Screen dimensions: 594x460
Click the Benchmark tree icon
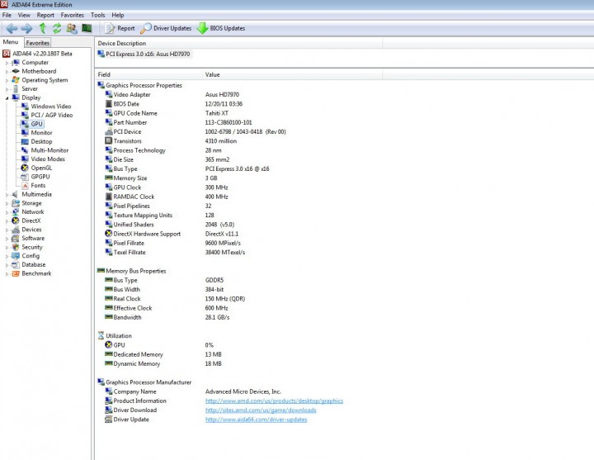pyautogui.click(x=16, y=273)
